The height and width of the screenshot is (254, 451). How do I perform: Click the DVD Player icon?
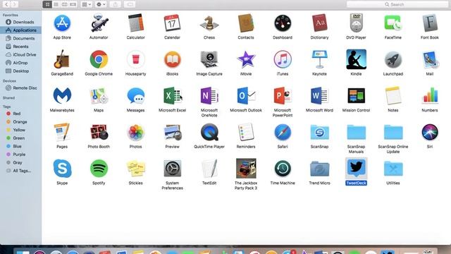pos(356,23)
